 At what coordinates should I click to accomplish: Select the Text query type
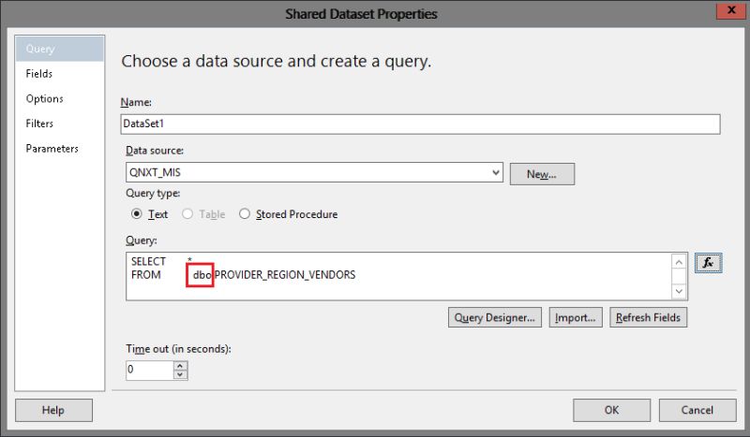149,214
